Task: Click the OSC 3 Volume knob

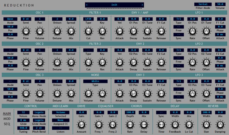Action: 40,94
